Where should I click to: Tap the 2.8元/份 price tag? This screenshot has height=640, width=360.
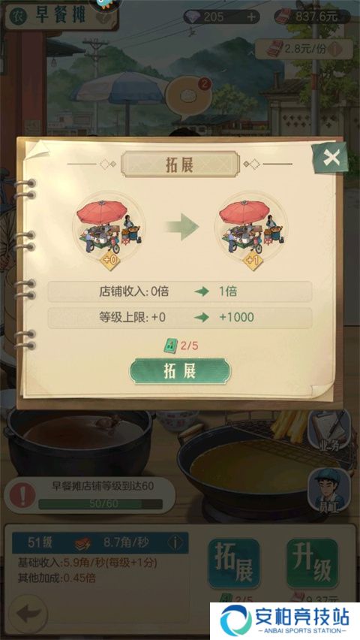coord(304,49)
